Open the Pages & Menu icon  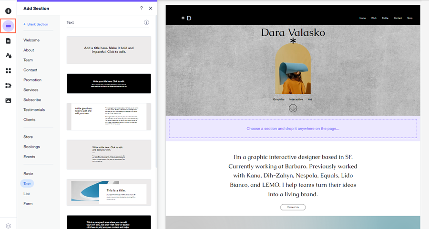point(8,41)
